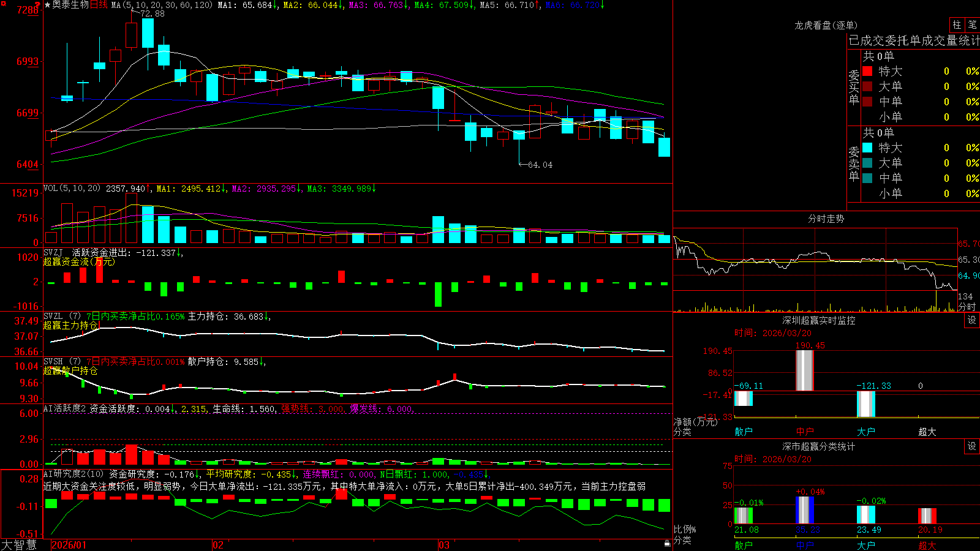Screen dimensions: 980x551
Task: Click the 大智慧 logo label
Action: point(19,545)
